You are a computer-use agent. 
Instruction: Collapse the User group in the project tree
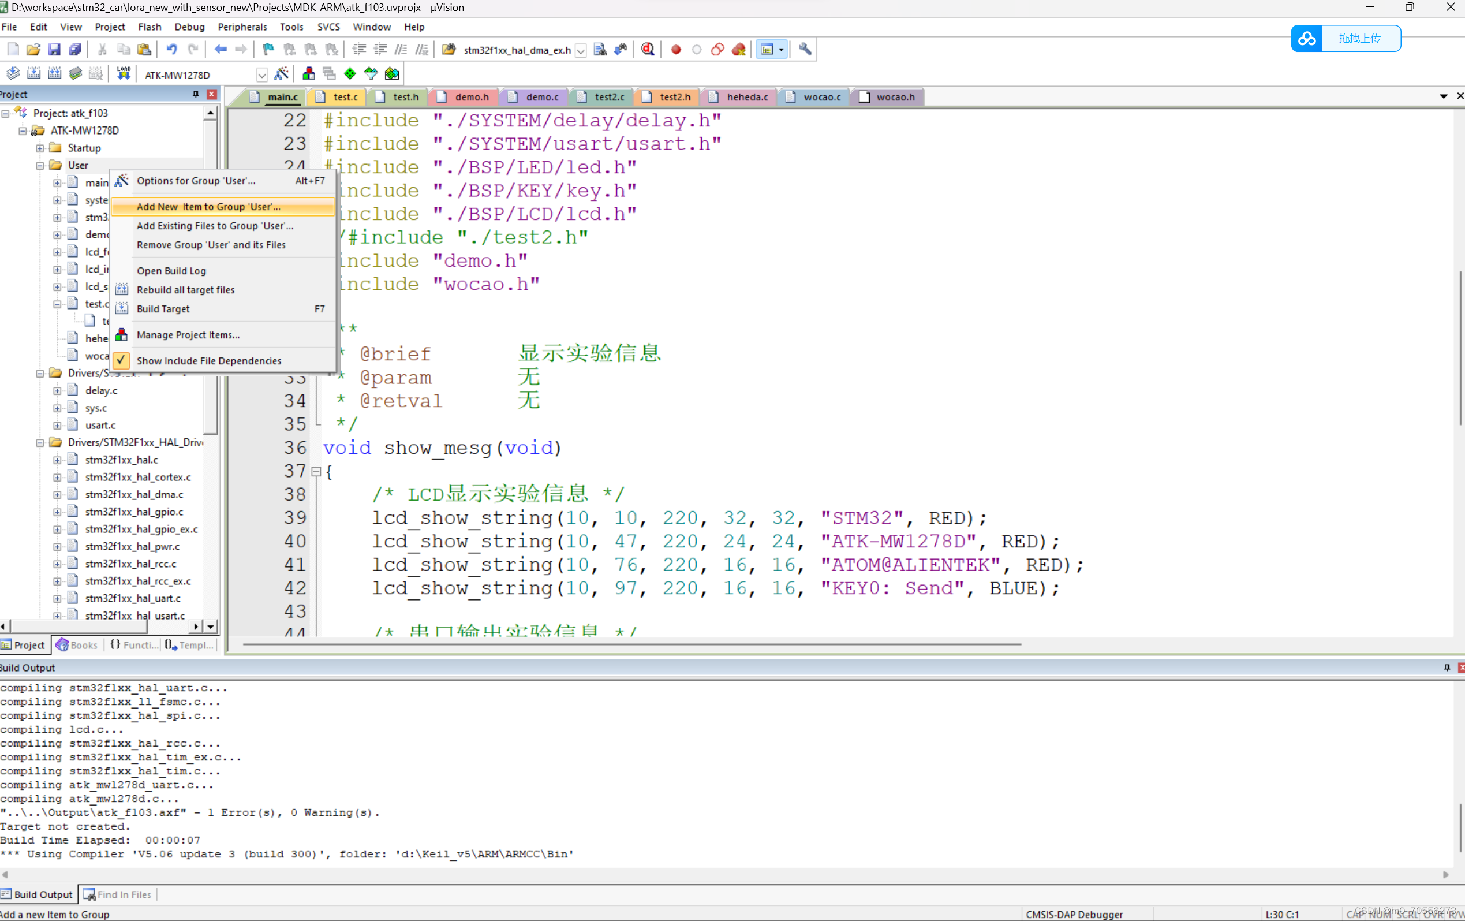coord(40,166)
